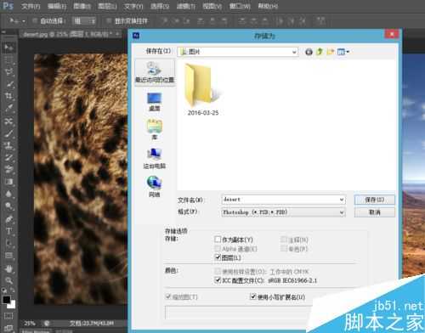Switch to the desert.jpg document tab
The image size is (425, 333).
[68, 35]
